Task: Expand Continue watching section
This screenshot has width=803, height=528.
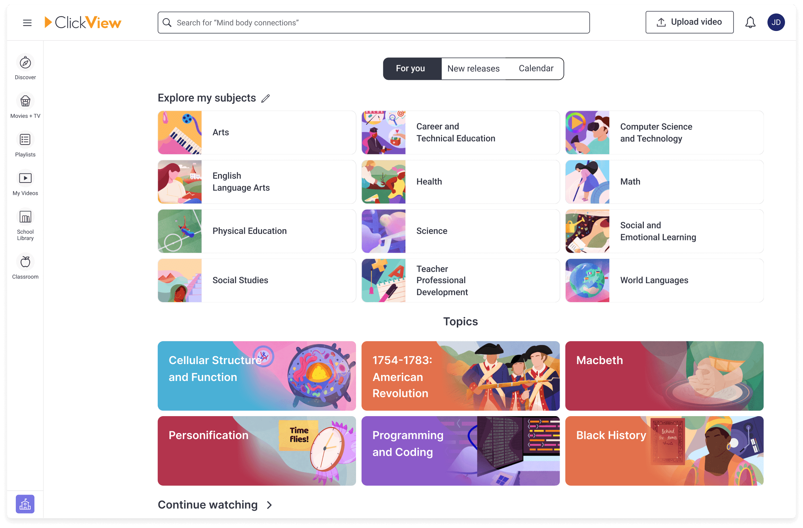Action: pos(268,504)
